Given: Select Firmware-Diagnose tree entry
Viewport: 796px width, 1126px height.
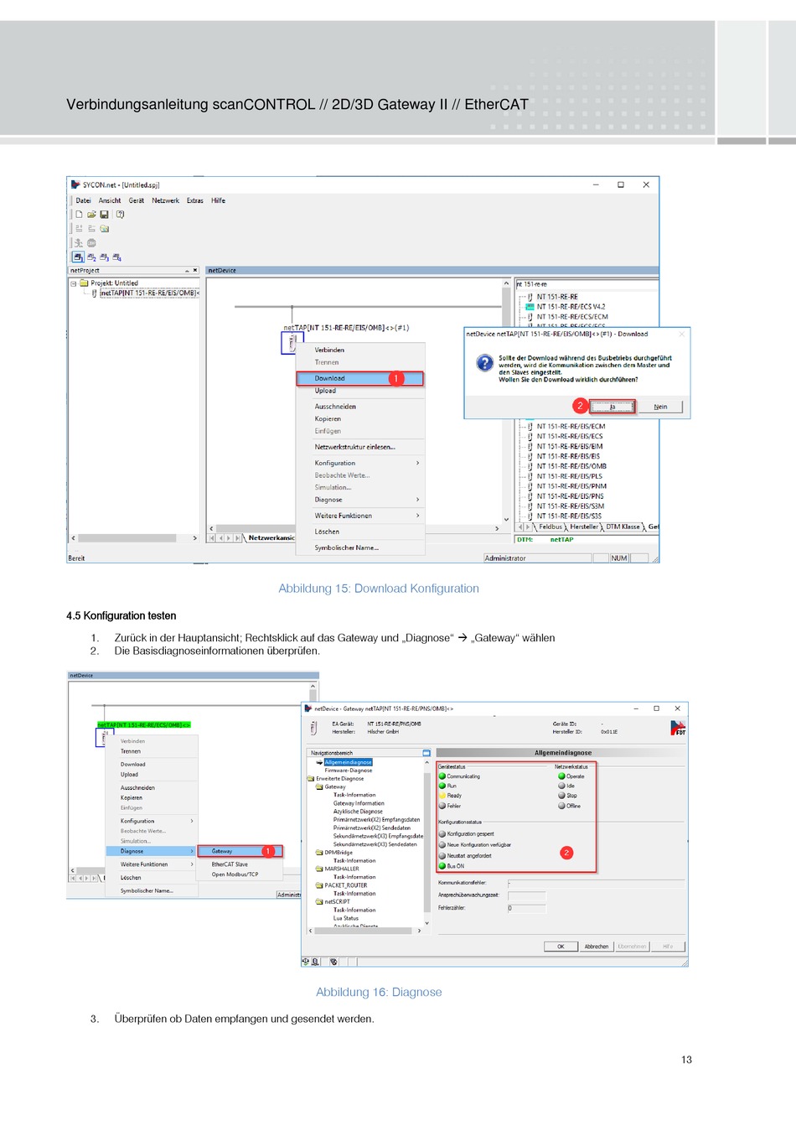Looking at the screenshot, I should coord(349,771).
